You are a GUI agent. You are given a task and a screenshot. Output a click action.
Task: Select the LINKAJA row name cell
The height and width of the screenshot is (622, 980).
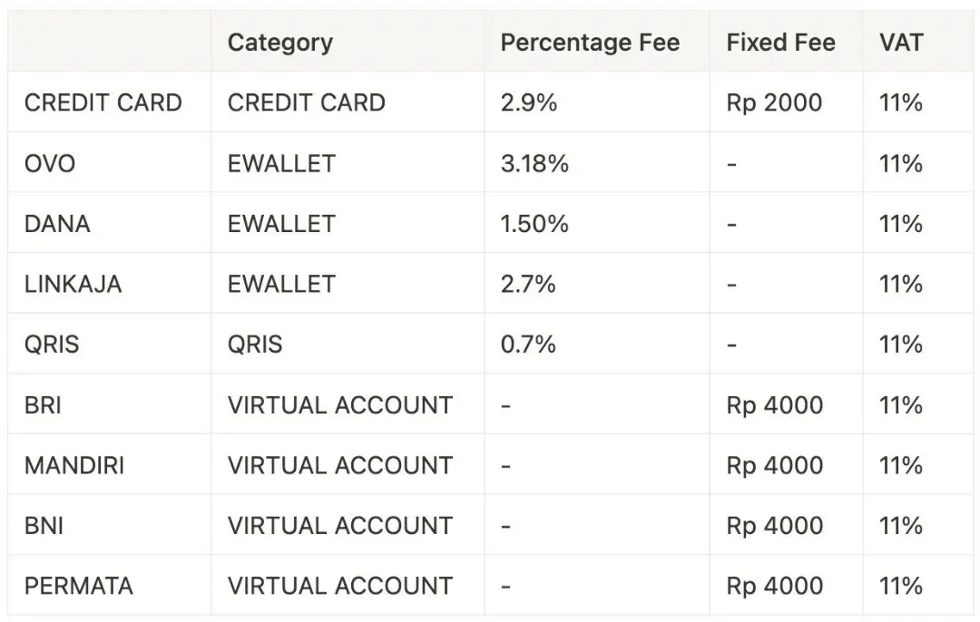tap(73, 284)
